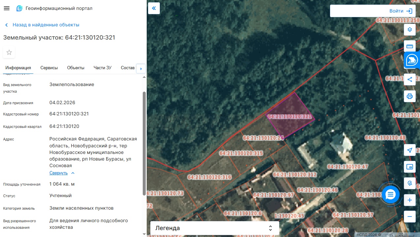Image resolution: width=420 pixels, height=237 pixels.
Task: Open the chat assistant bubble
Action: [x=391, y=194]
